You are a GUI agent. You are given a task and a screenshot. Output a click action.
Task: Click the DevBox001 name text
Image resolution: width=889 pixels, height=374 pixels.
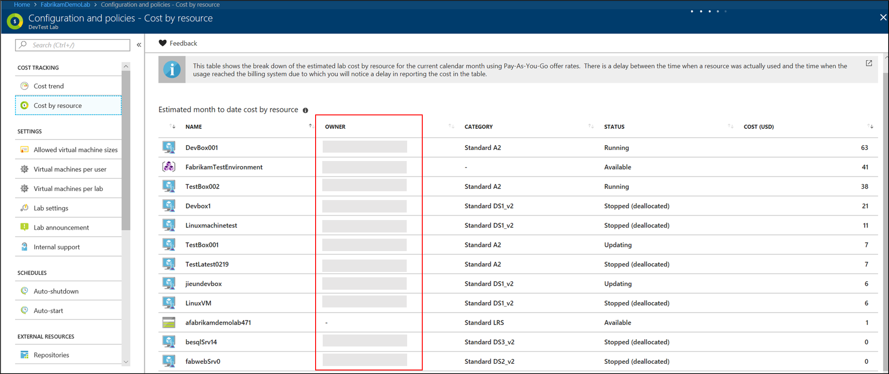pos(202,148)
